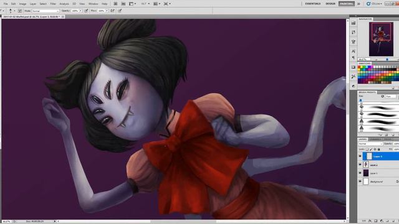Screen dimensions: 399x224
Task: Toggle tablet pressure for opacity
Action: point(87,11)
